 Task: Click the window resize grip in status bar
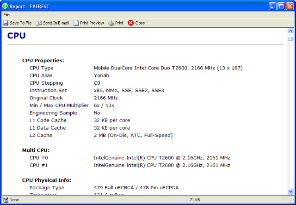292,200
